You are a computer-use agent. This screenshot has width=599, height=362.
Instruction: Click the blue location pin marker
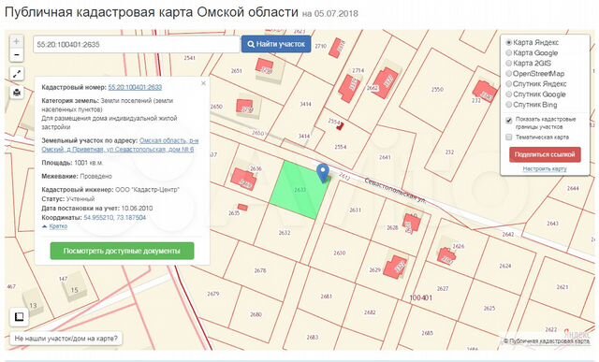click(x=323, y=173)
